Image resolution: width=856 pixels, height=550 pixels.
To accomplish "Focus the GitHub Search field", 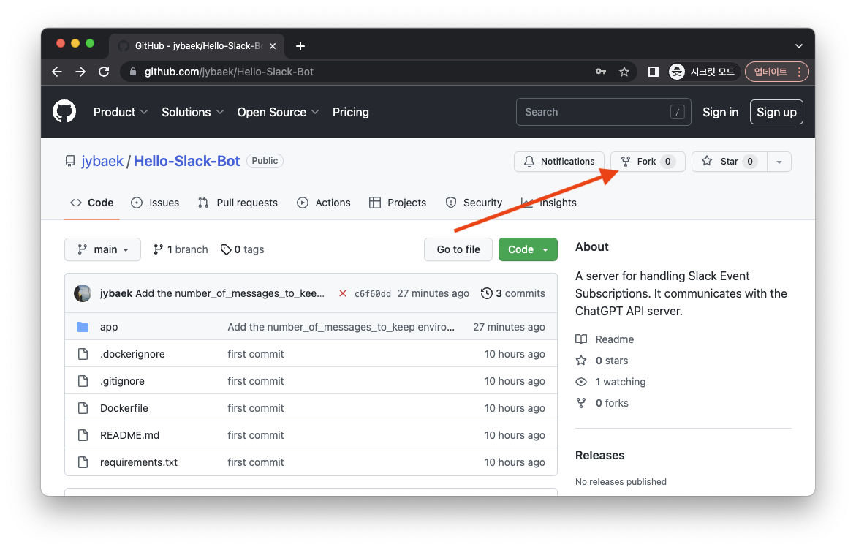I will (603, 112).
